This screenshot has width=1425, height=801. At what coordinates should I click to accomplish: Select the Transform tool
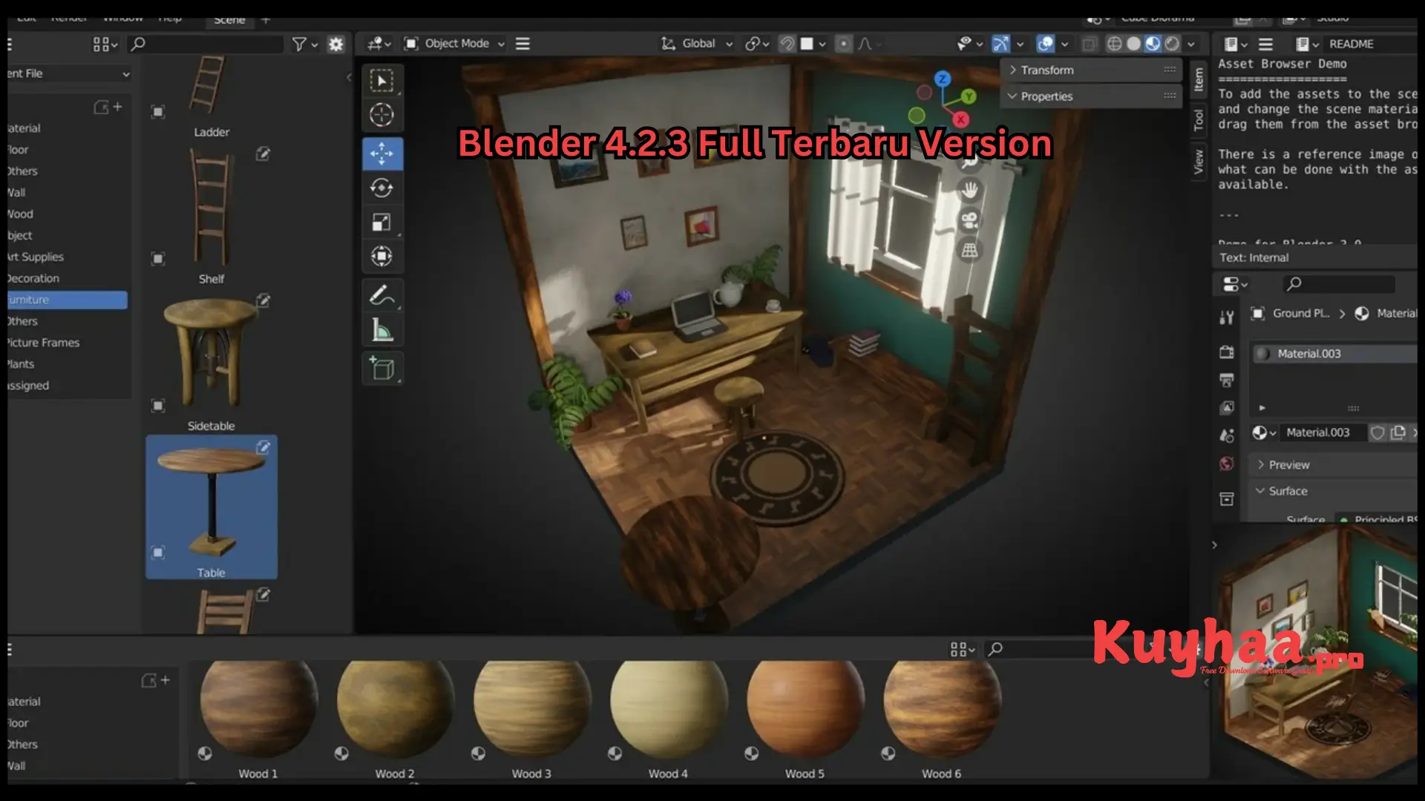click(x=382, y=256)
